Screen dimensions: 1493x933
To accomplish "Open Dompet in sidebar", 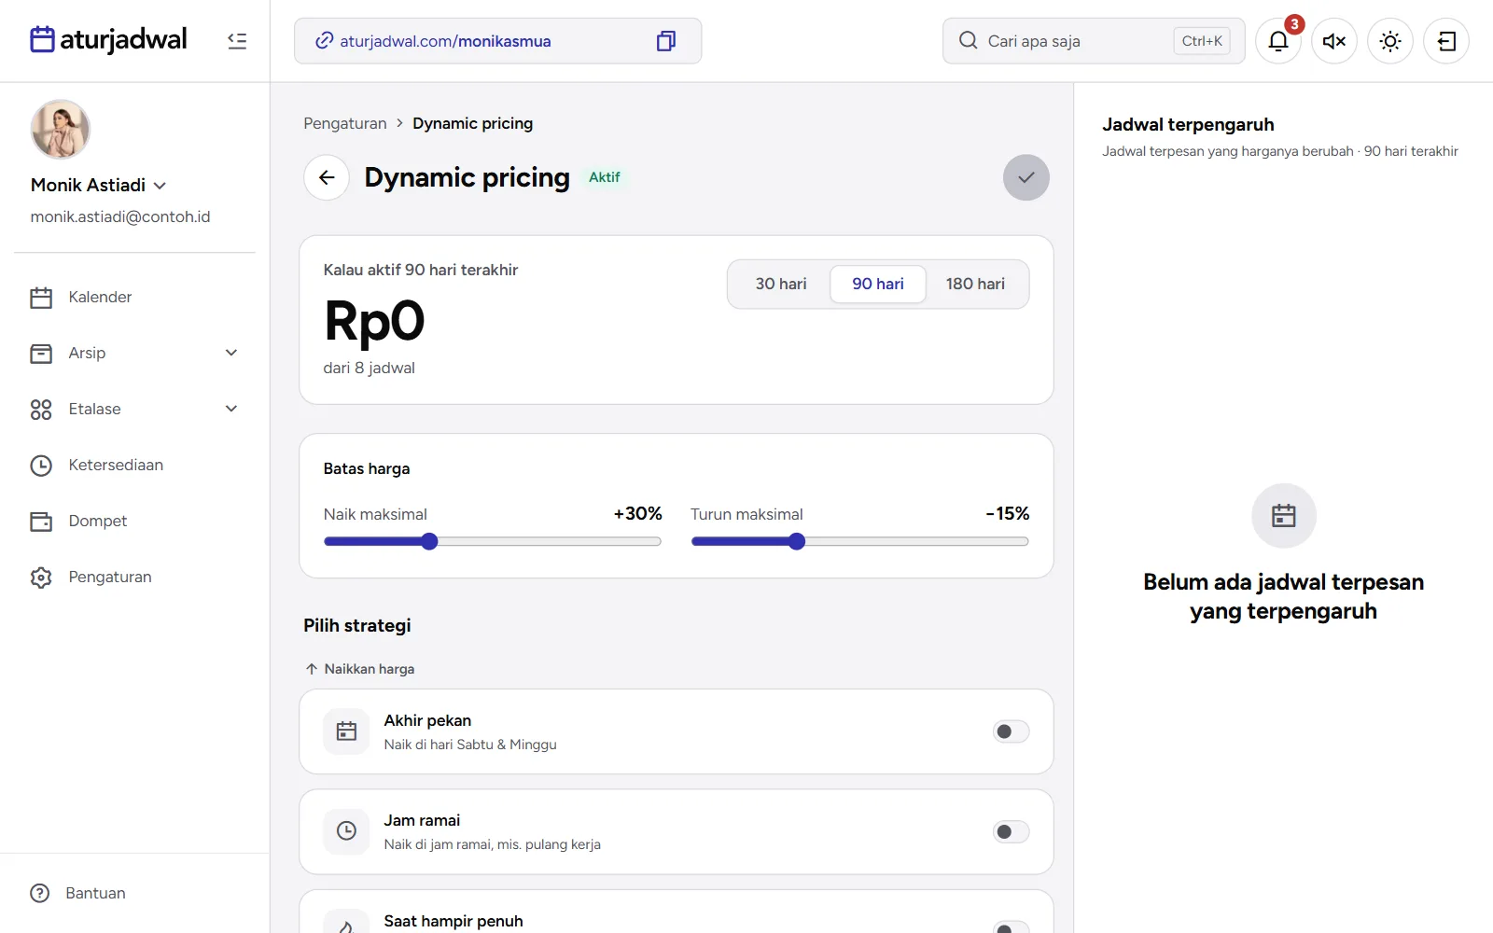I will [134, 521].
